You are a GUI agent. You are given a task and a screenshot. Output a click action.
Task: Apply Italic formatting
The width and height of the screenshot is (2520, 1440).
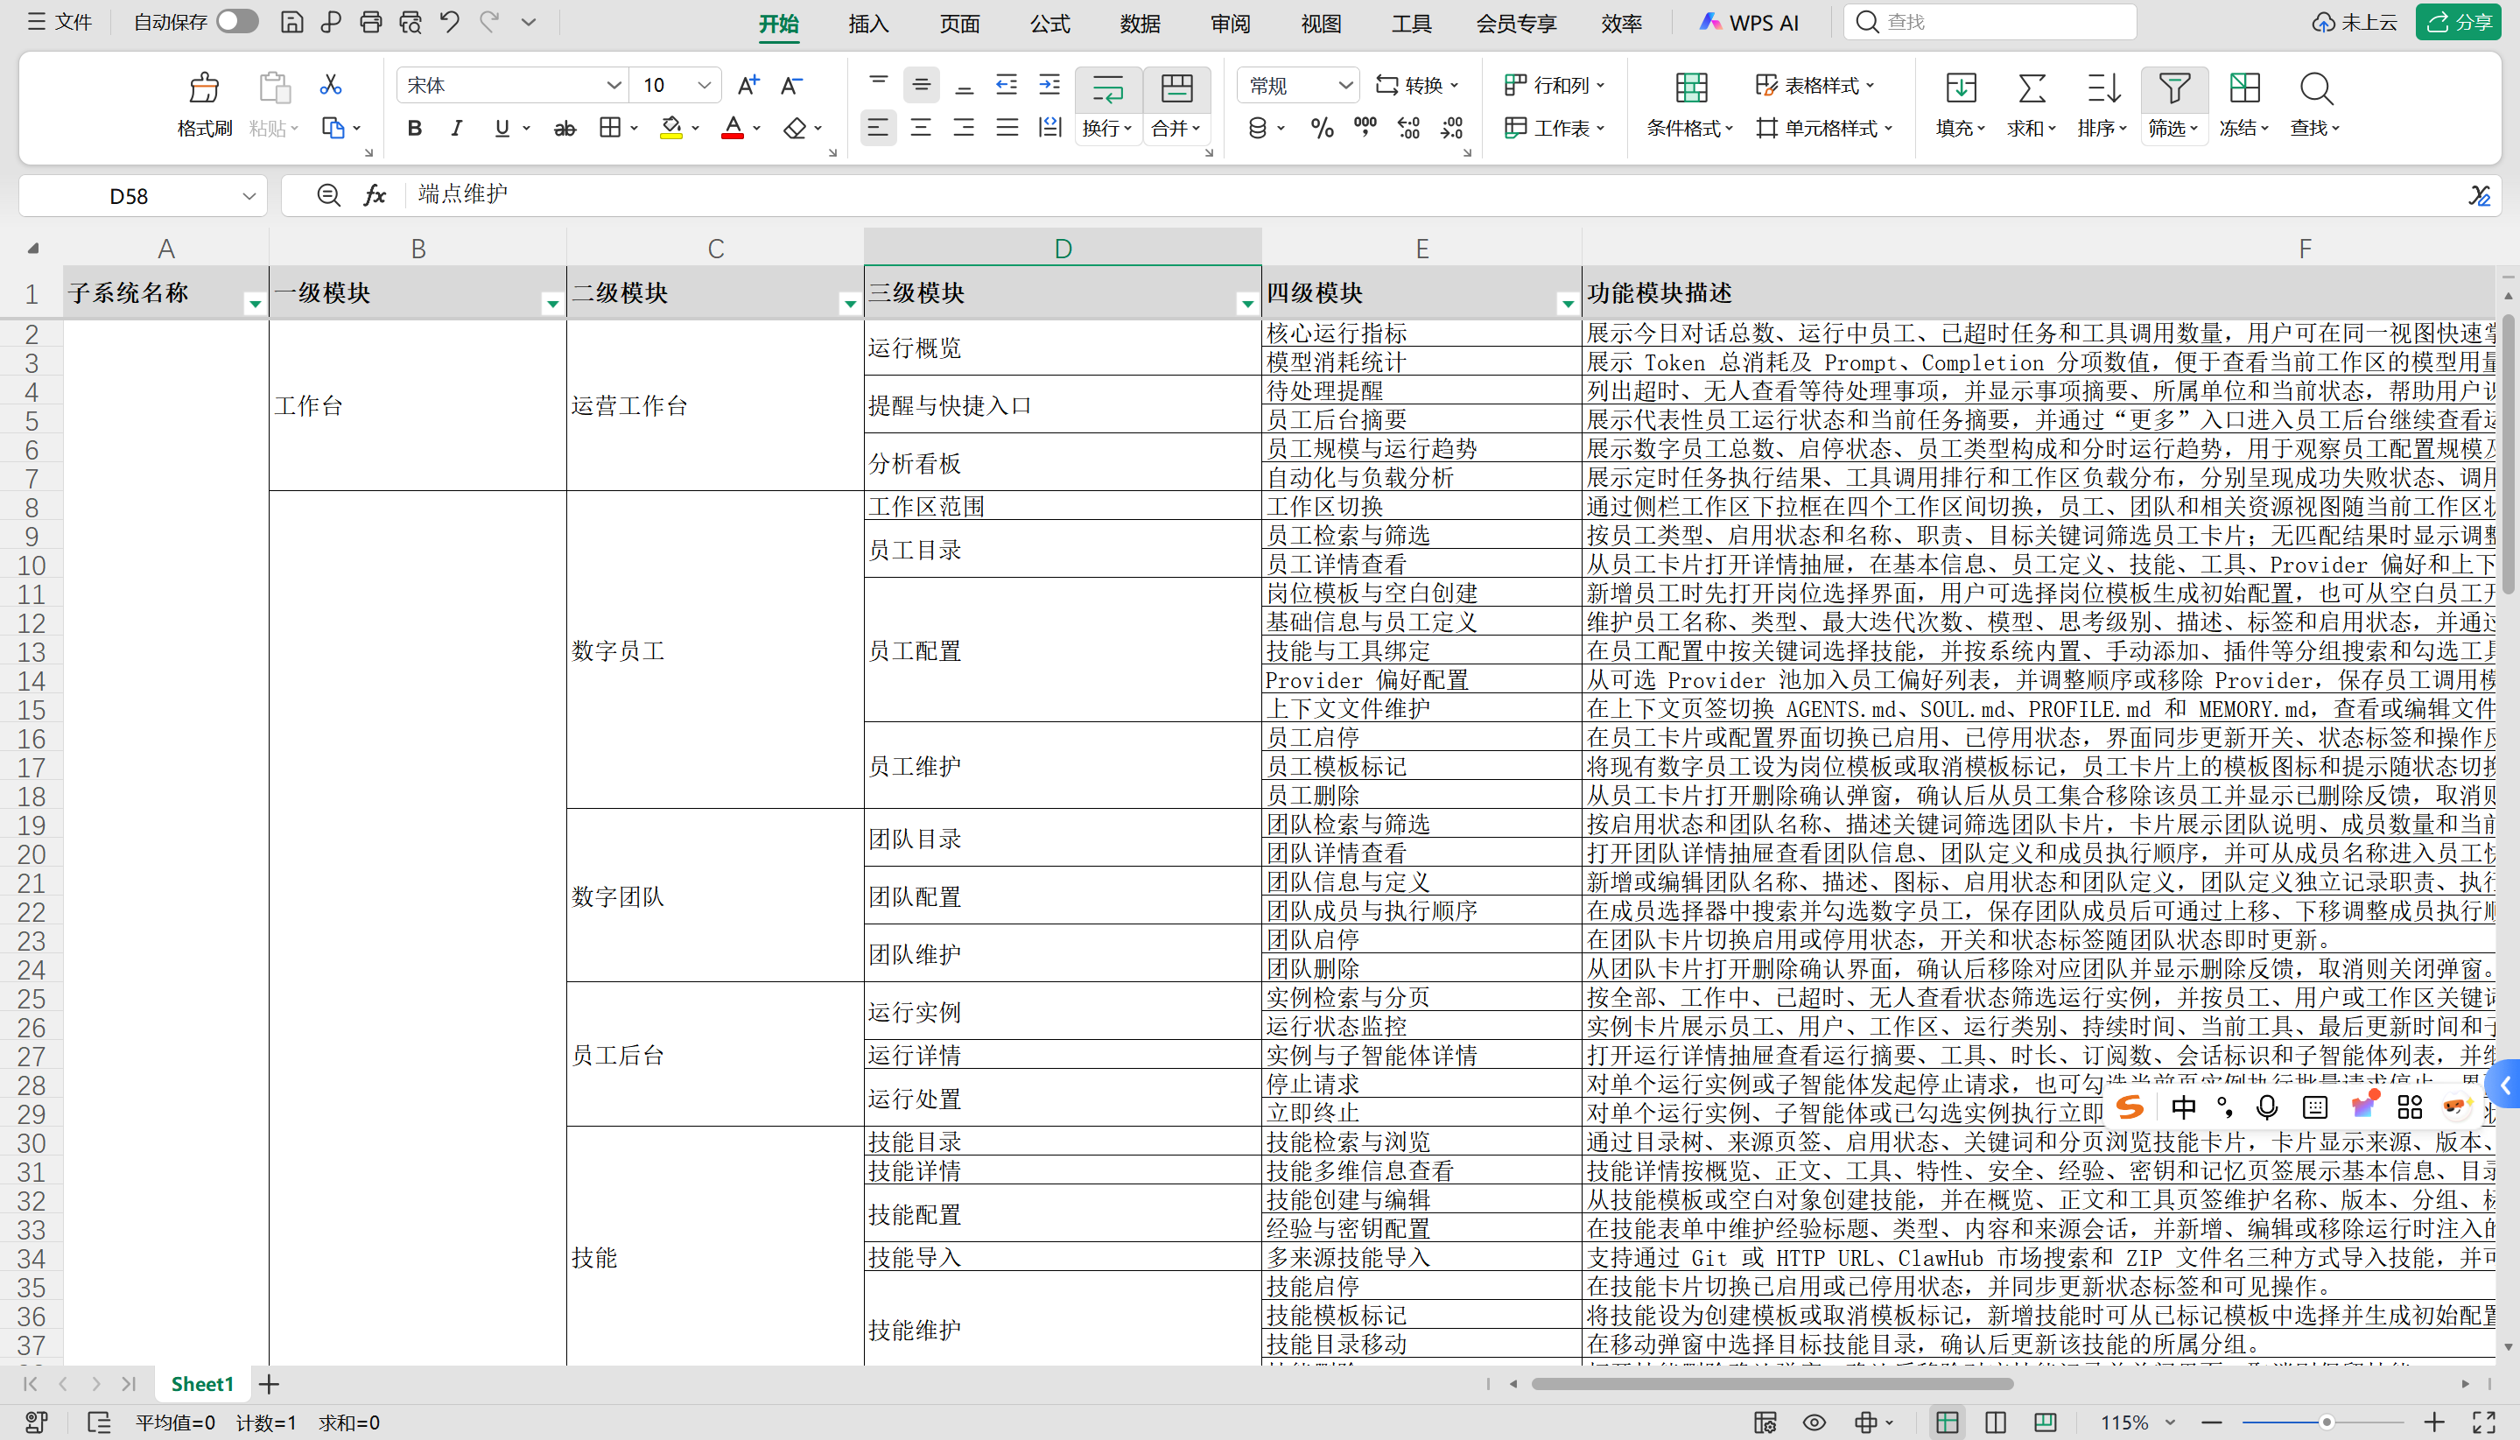tap(456, 128)
